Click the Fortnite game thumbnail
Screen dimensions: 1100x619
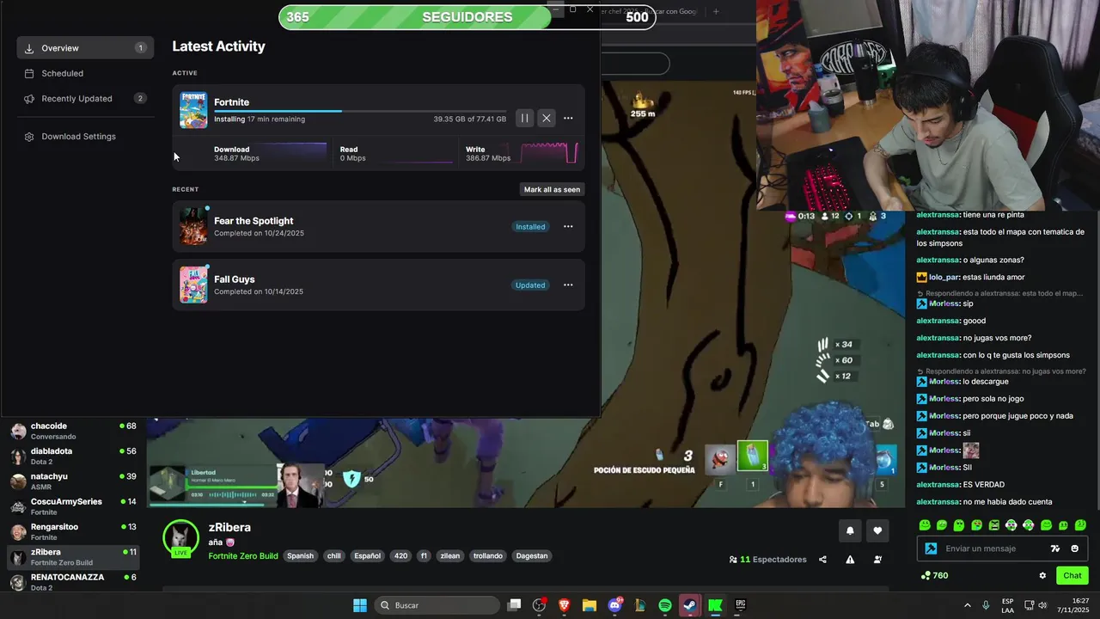193,110
